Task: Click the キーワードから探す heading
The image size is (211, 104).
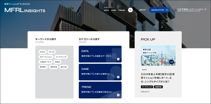Action: (46, 39)
